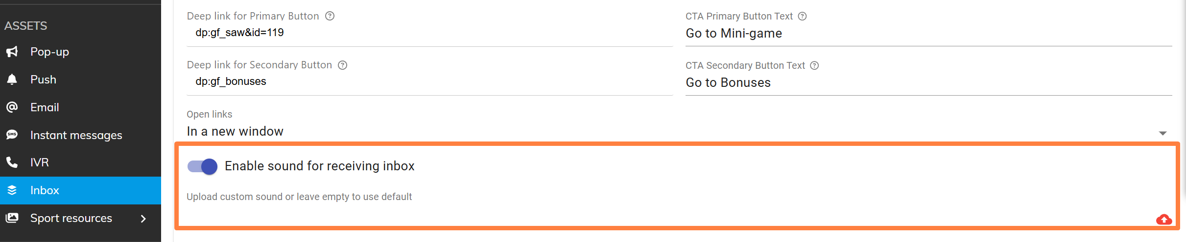This screenshot has width=1186, height=242.
Task: Click the Instant messages SMS bubble icon
Action: pos(12,135)
